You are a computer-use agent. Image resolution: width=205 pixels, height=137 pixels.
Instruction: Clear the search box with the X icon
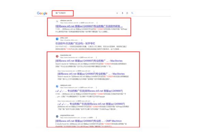pyautogui.click(x=117, y=13)
